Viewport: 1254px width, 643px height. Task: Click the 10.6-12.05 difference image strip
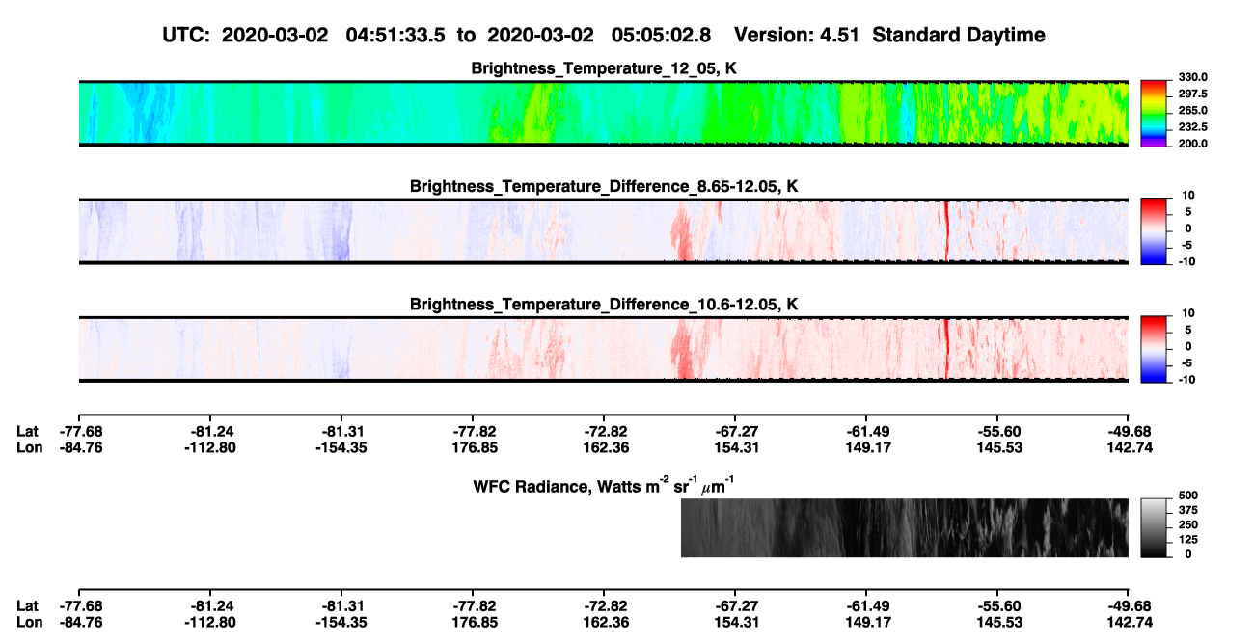tap(603, 349)
